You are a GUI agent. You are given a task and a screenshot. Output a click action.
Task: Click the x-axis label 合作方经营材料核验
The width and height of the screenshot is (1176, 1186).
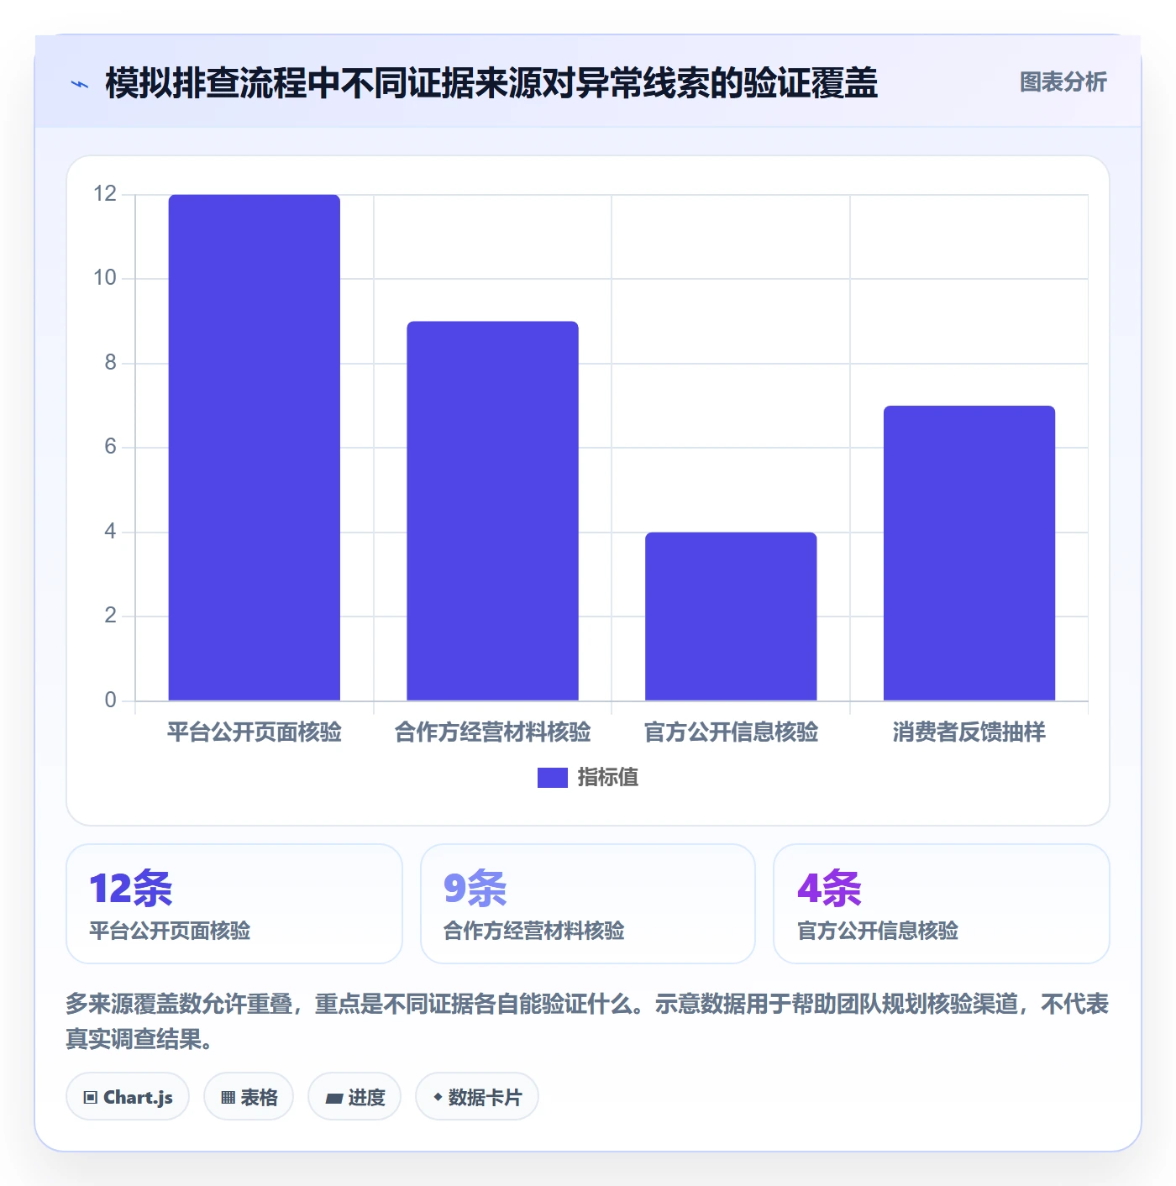tap(493, 732)
